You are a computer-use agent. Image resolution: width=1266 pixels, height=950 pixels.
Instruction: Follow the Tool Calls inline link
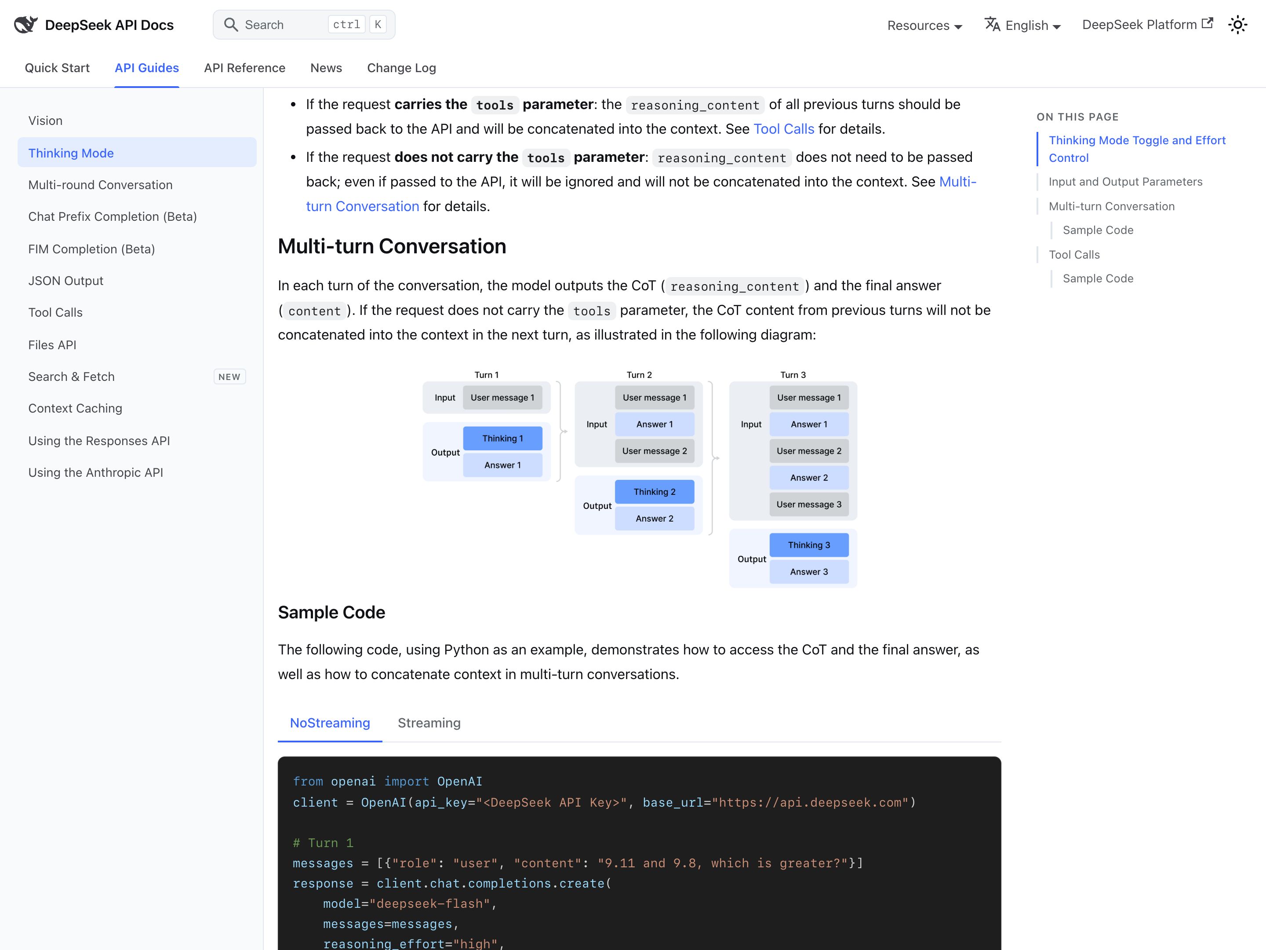click(x=783, y=129)
